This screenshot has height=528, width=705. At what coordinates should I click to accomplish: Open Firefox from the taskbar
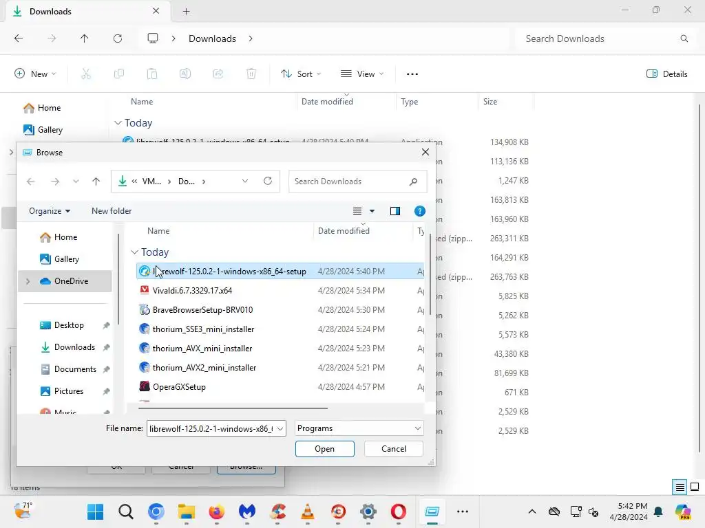pyautogui.click(x=217, y=511)
